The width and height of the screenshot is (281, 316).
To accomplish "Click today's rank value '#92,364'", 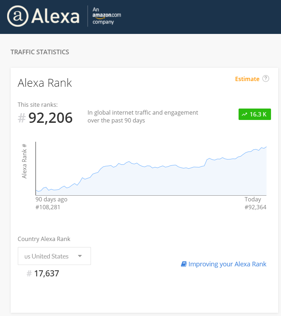I will 255,207.
